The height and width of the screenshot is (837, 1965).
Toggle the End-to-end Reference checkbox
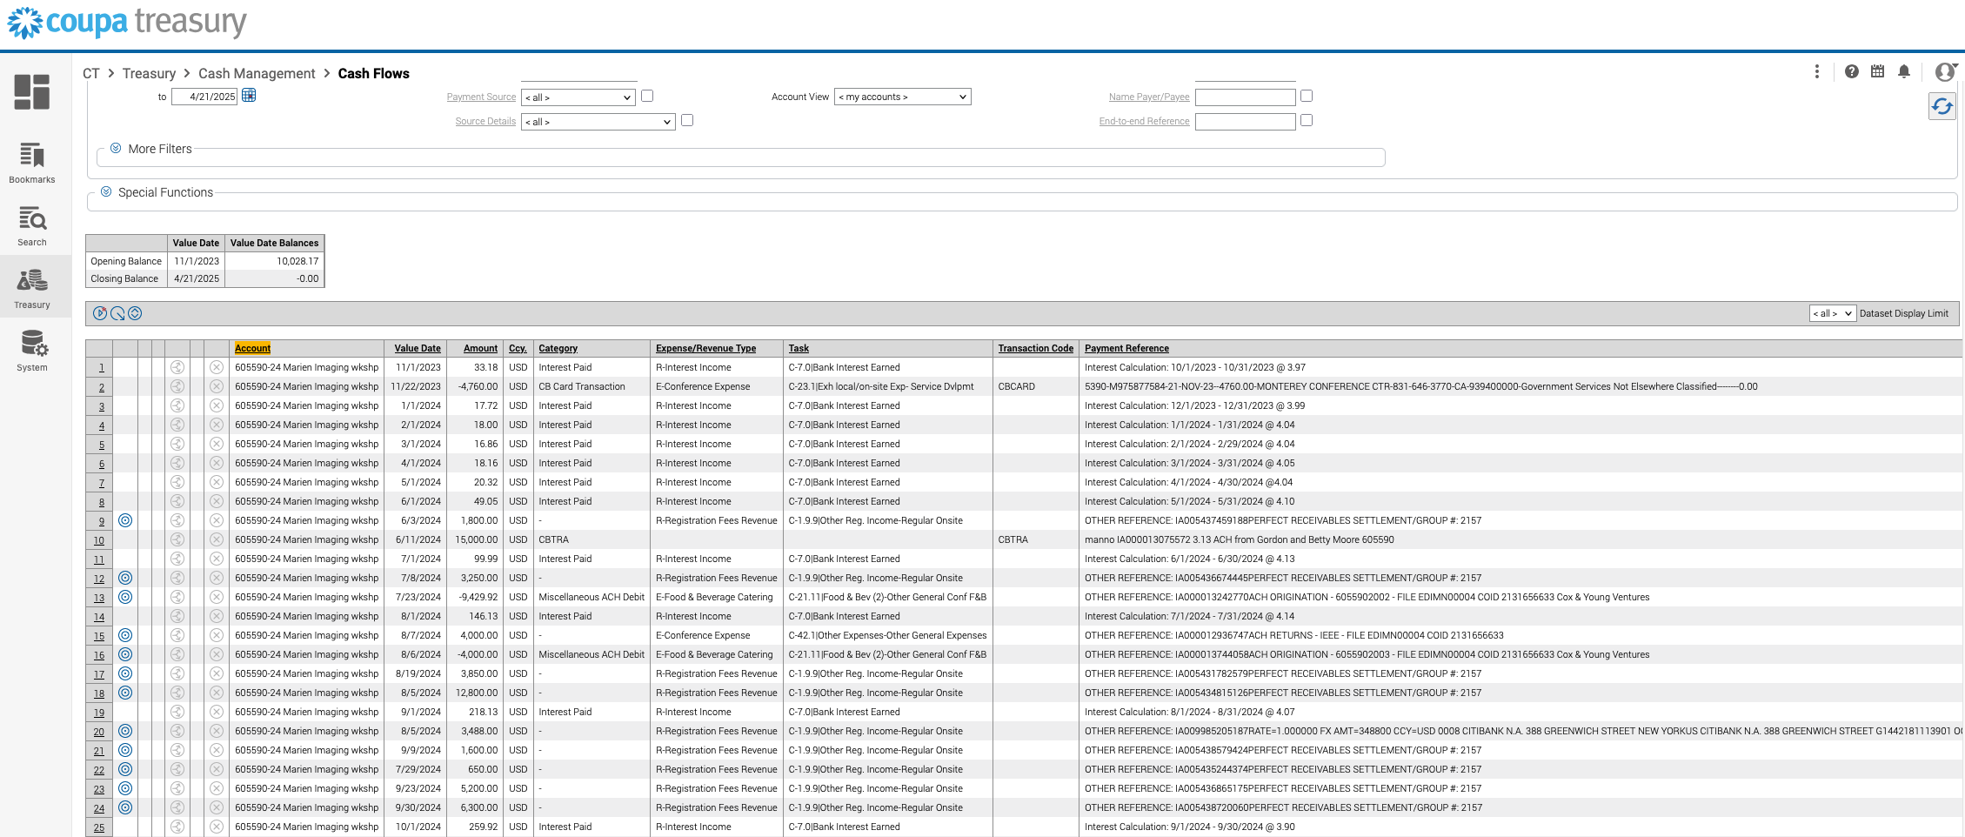pos(1307,120)
